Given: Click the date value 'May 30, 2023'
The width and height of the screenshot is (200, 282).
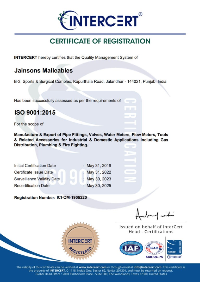Looking at the screenshot, I should tap(99, 179).
